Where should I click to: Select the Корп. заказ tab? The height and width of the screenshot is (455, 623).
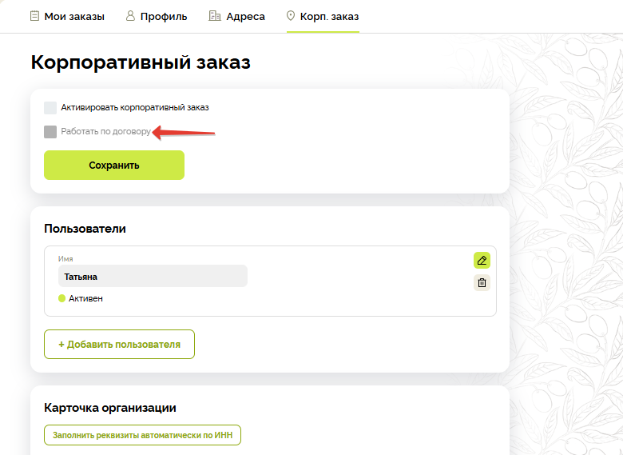pyautogui.click(x=329, y=16)
